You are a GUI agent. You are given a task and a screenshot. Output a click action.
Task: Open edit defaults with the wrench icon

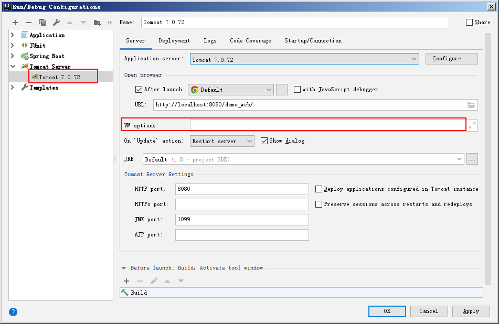tap(56, 23)
